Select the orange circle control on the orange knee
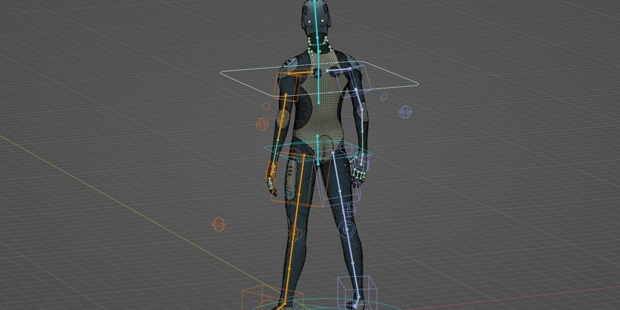620x310 pixels. click(297, 234)
